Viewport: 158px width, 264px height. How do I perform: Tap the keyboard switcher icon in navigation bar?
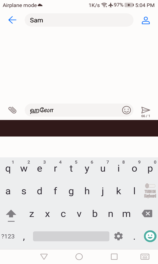click(x=145, y=257)
